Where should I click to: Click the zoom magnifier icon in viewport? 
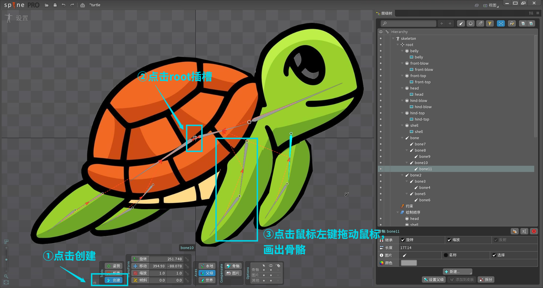tap(6, 276)
